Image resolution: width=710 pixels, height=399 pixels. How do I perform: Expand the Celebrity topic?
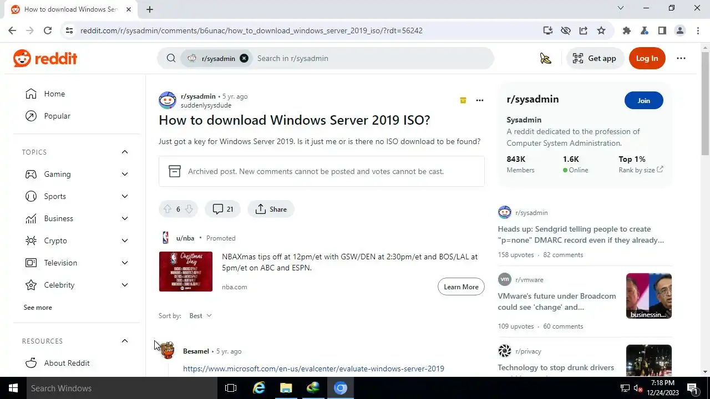click(x=125, y=285)
